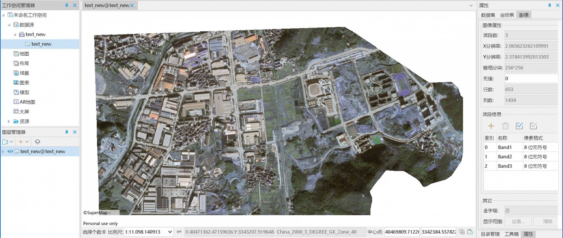Select the 模型 node in workspace tree
Viewport: 563px width, 238px height.
coord(21,92)
